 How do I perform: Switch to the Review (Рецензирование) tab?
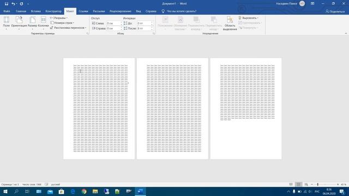pyautogui.click(x=120, y=11)
